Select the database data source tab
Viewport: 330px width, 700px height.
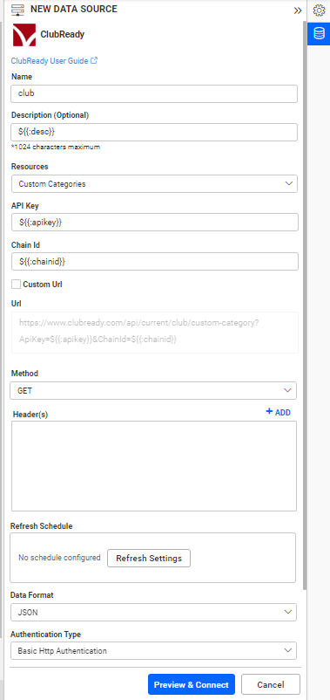click(x=319, y=33)
